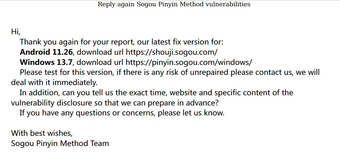The height and width of the screenshot is (152, 340).
Task: Click the bold "Windows 13.7" text
Action: (46, 62)
